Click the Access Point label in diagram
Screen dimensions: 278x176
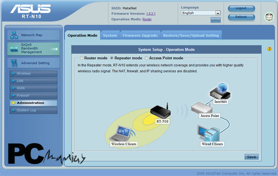pos(210,116)
